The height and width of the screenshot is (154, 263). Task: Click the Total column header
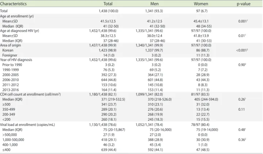[108, 4]
